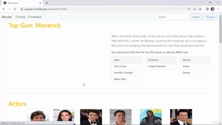The width and height of the screenshot is (222, 125).
Task: Click the Log in button
Action: 210,17
